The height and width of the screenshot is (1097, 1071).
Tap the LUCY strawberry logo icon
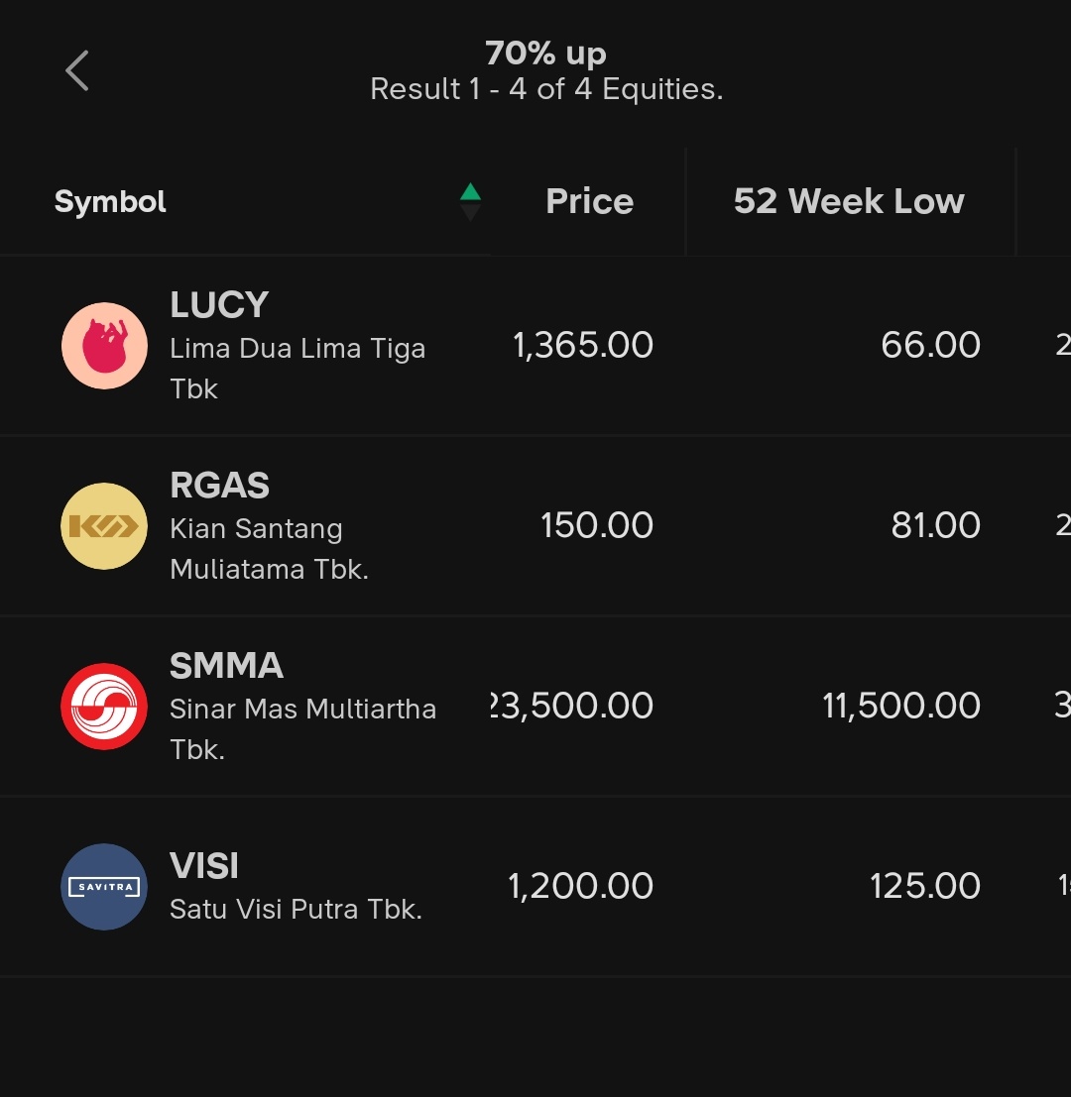click(104, 346)
